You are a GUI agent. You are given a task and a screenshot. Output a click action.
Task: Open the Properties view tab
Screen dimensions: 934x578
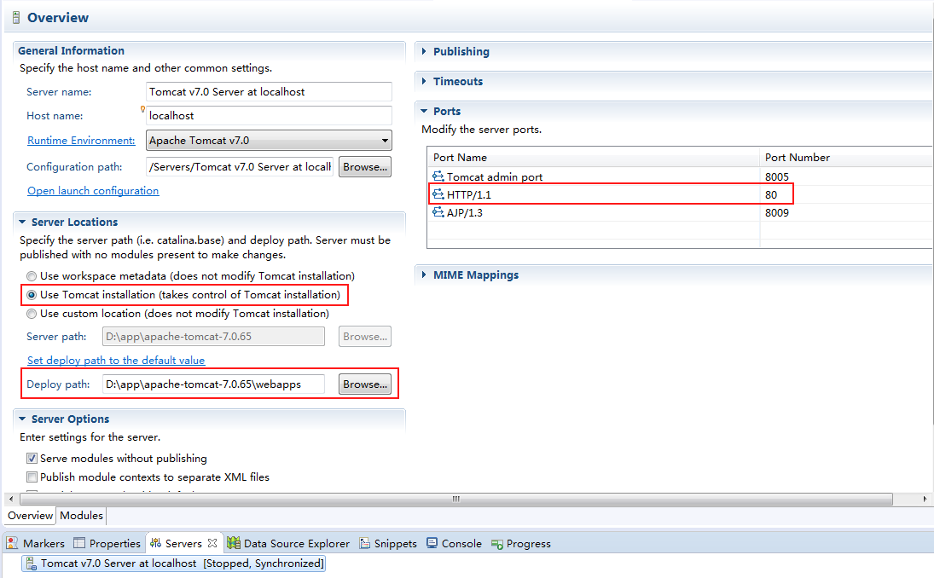(107, 543)
